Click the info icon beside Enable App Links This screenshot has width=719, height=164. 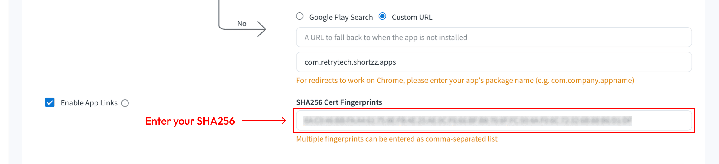tap(125, 103)
